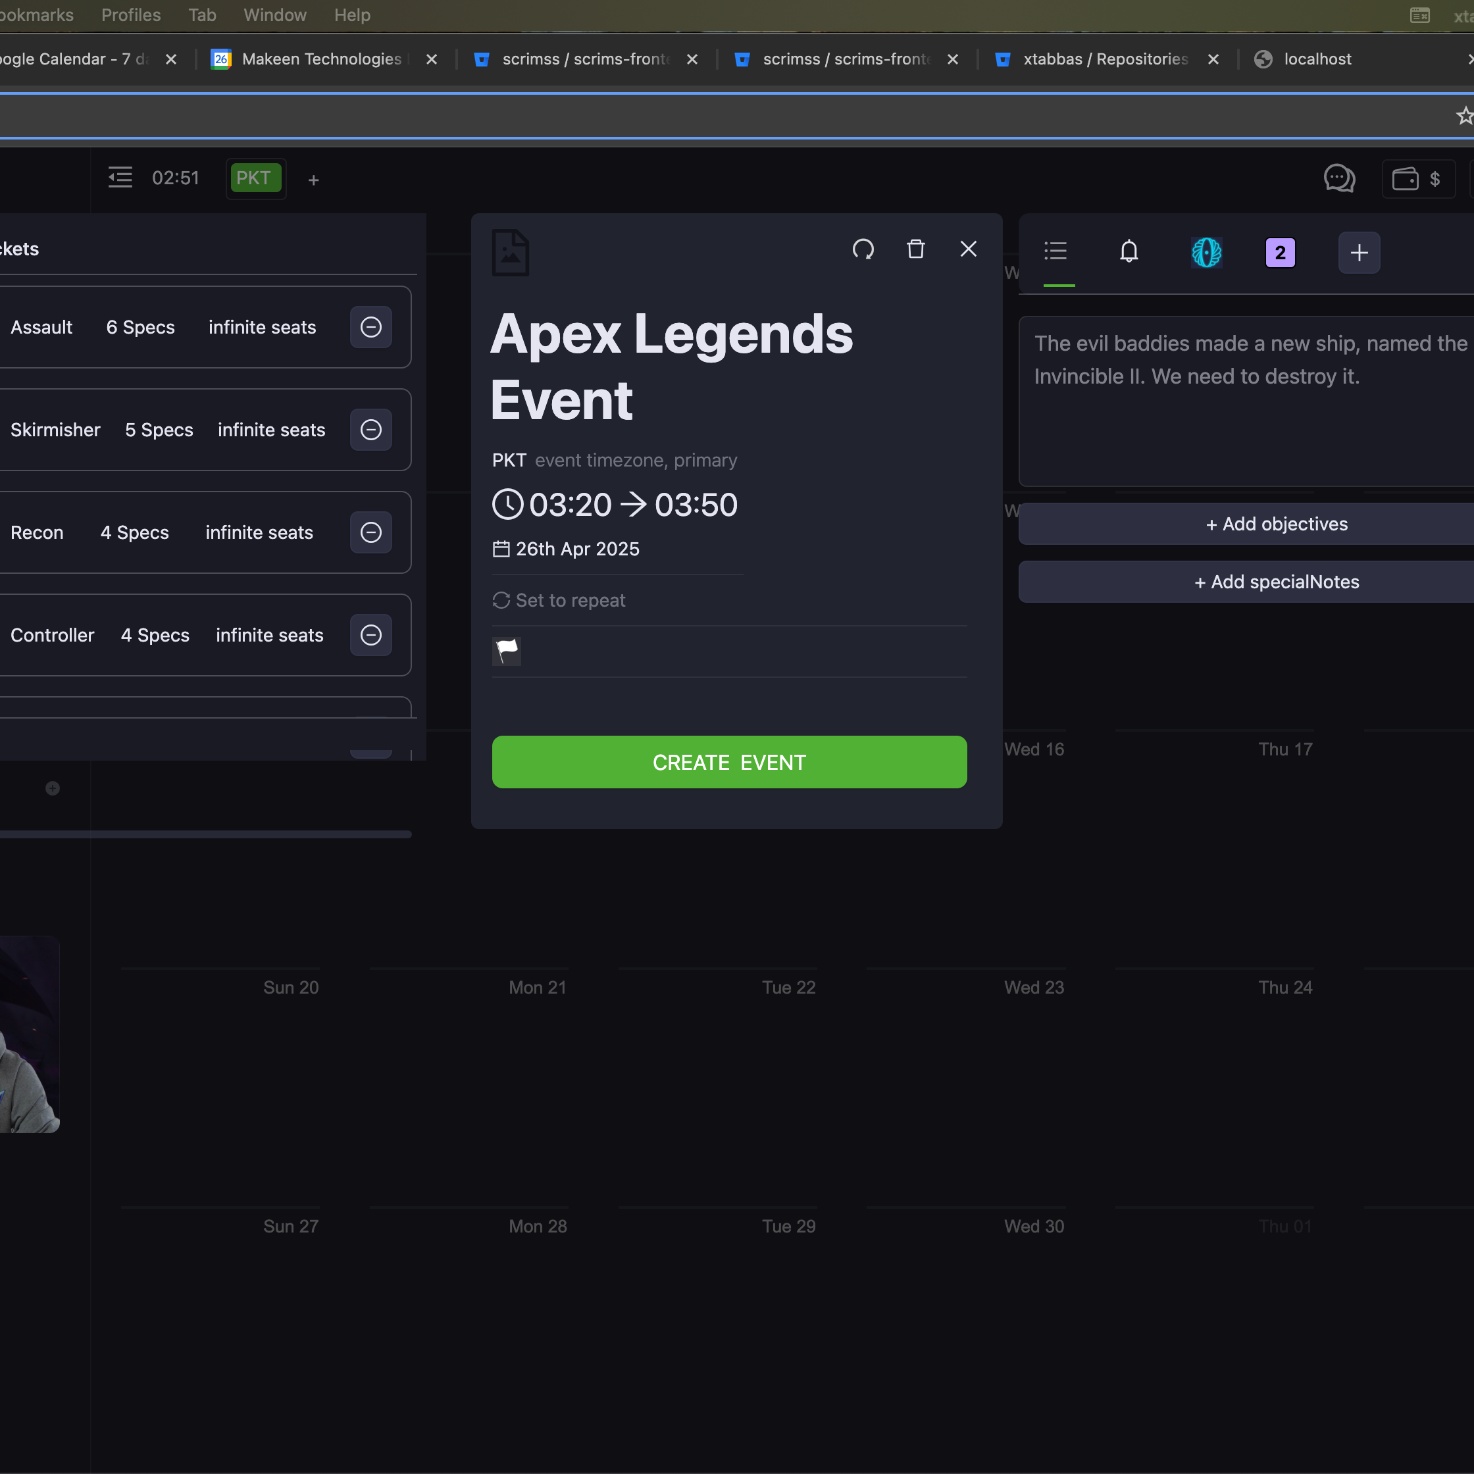Screen dimensions: 1474x1474
Task: Select the PKT timezone badge
Action: [x=255, y=178]
